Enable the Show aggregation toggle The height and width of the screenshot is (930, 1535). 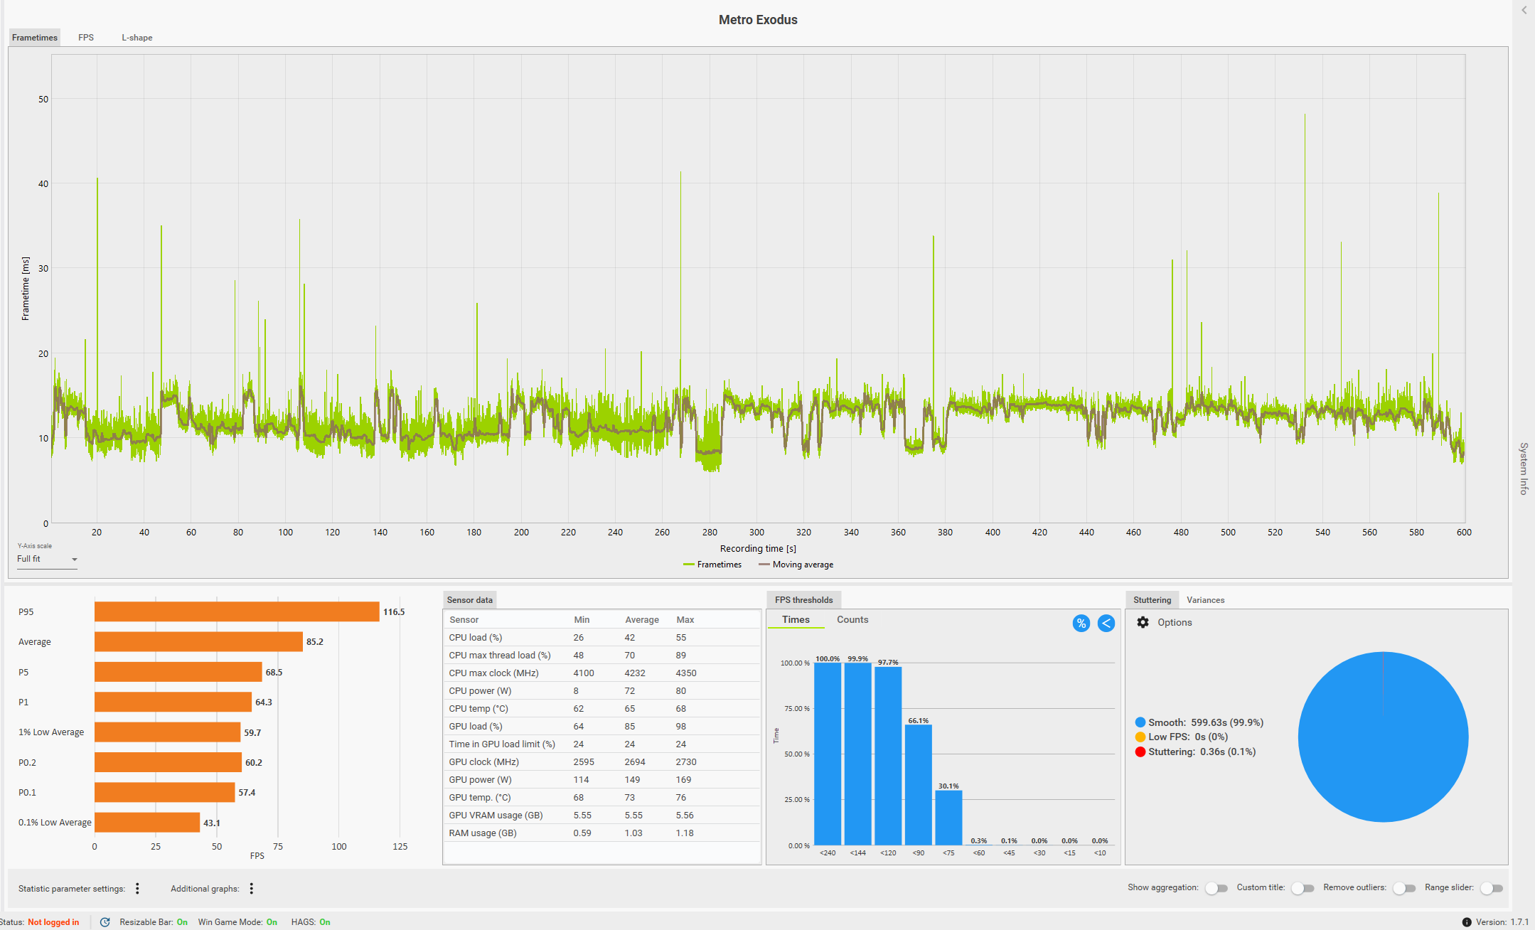pos(1216,888)
